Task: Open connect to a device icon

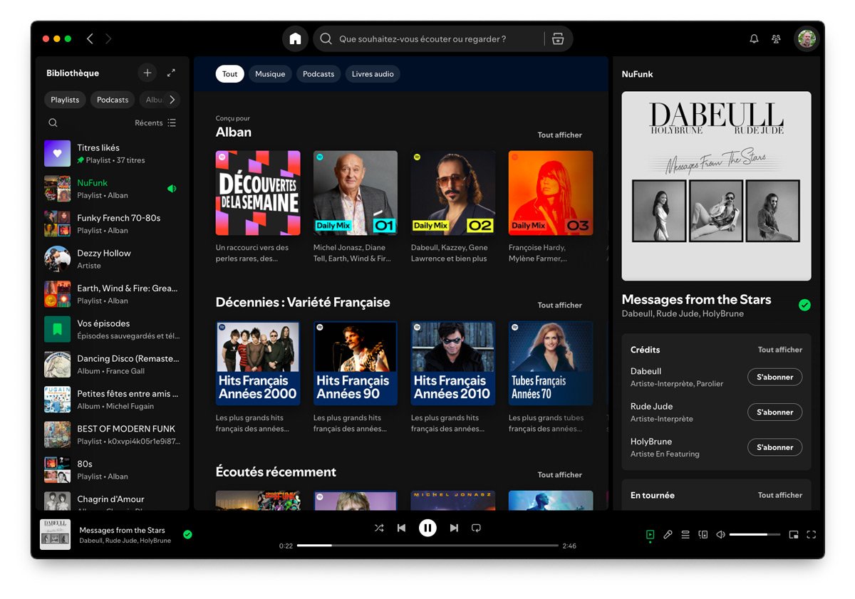Action: point(703,535)
